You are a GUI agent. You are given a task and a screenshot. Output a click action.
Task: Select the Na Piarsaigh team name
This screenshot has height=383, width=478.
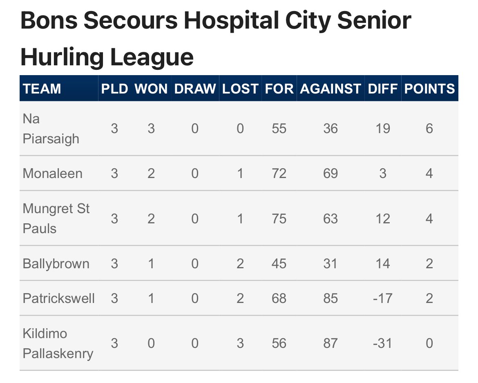51,129
